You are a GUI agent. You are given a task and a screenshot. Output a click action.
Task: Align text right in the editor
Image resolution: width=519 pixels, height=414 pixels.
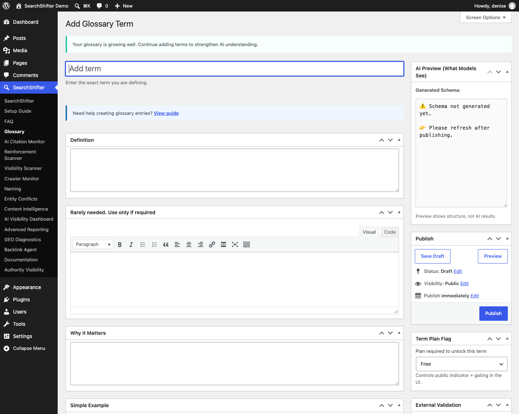tap(200, 244)
